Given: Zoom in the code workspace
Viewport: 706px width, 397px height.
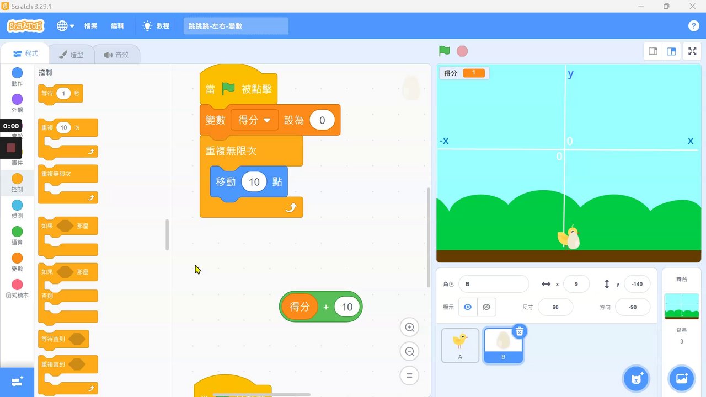Looking at the screenshot, I should [409, 328].
